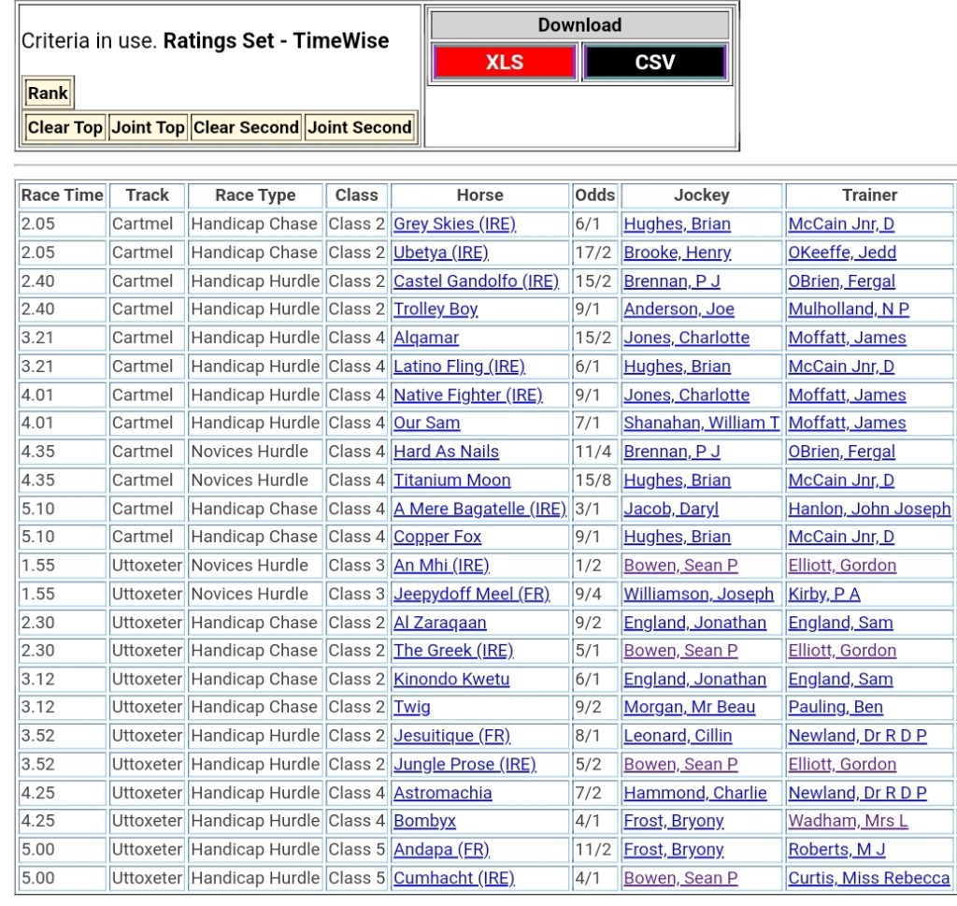Click horse Astromachia link
957x906 pixels.
pos(442,793)
